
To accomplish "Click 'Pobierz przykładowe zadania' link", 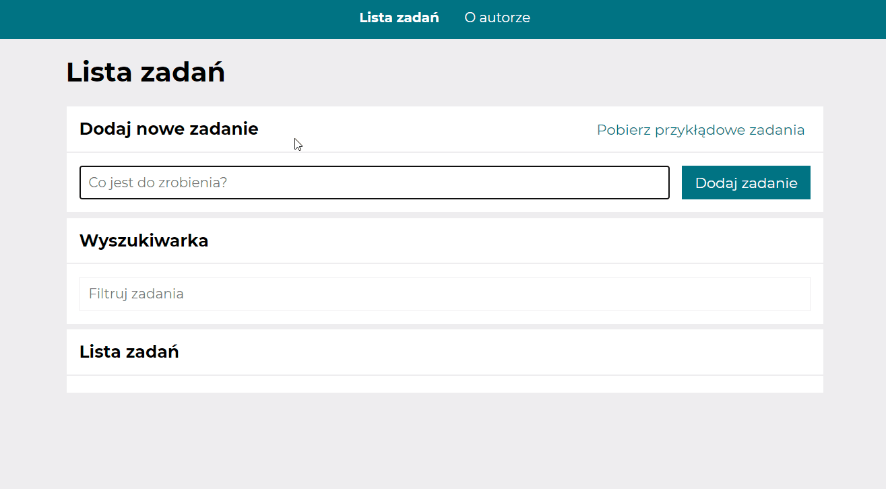I will pyautogui.click(x=699, y=130).
